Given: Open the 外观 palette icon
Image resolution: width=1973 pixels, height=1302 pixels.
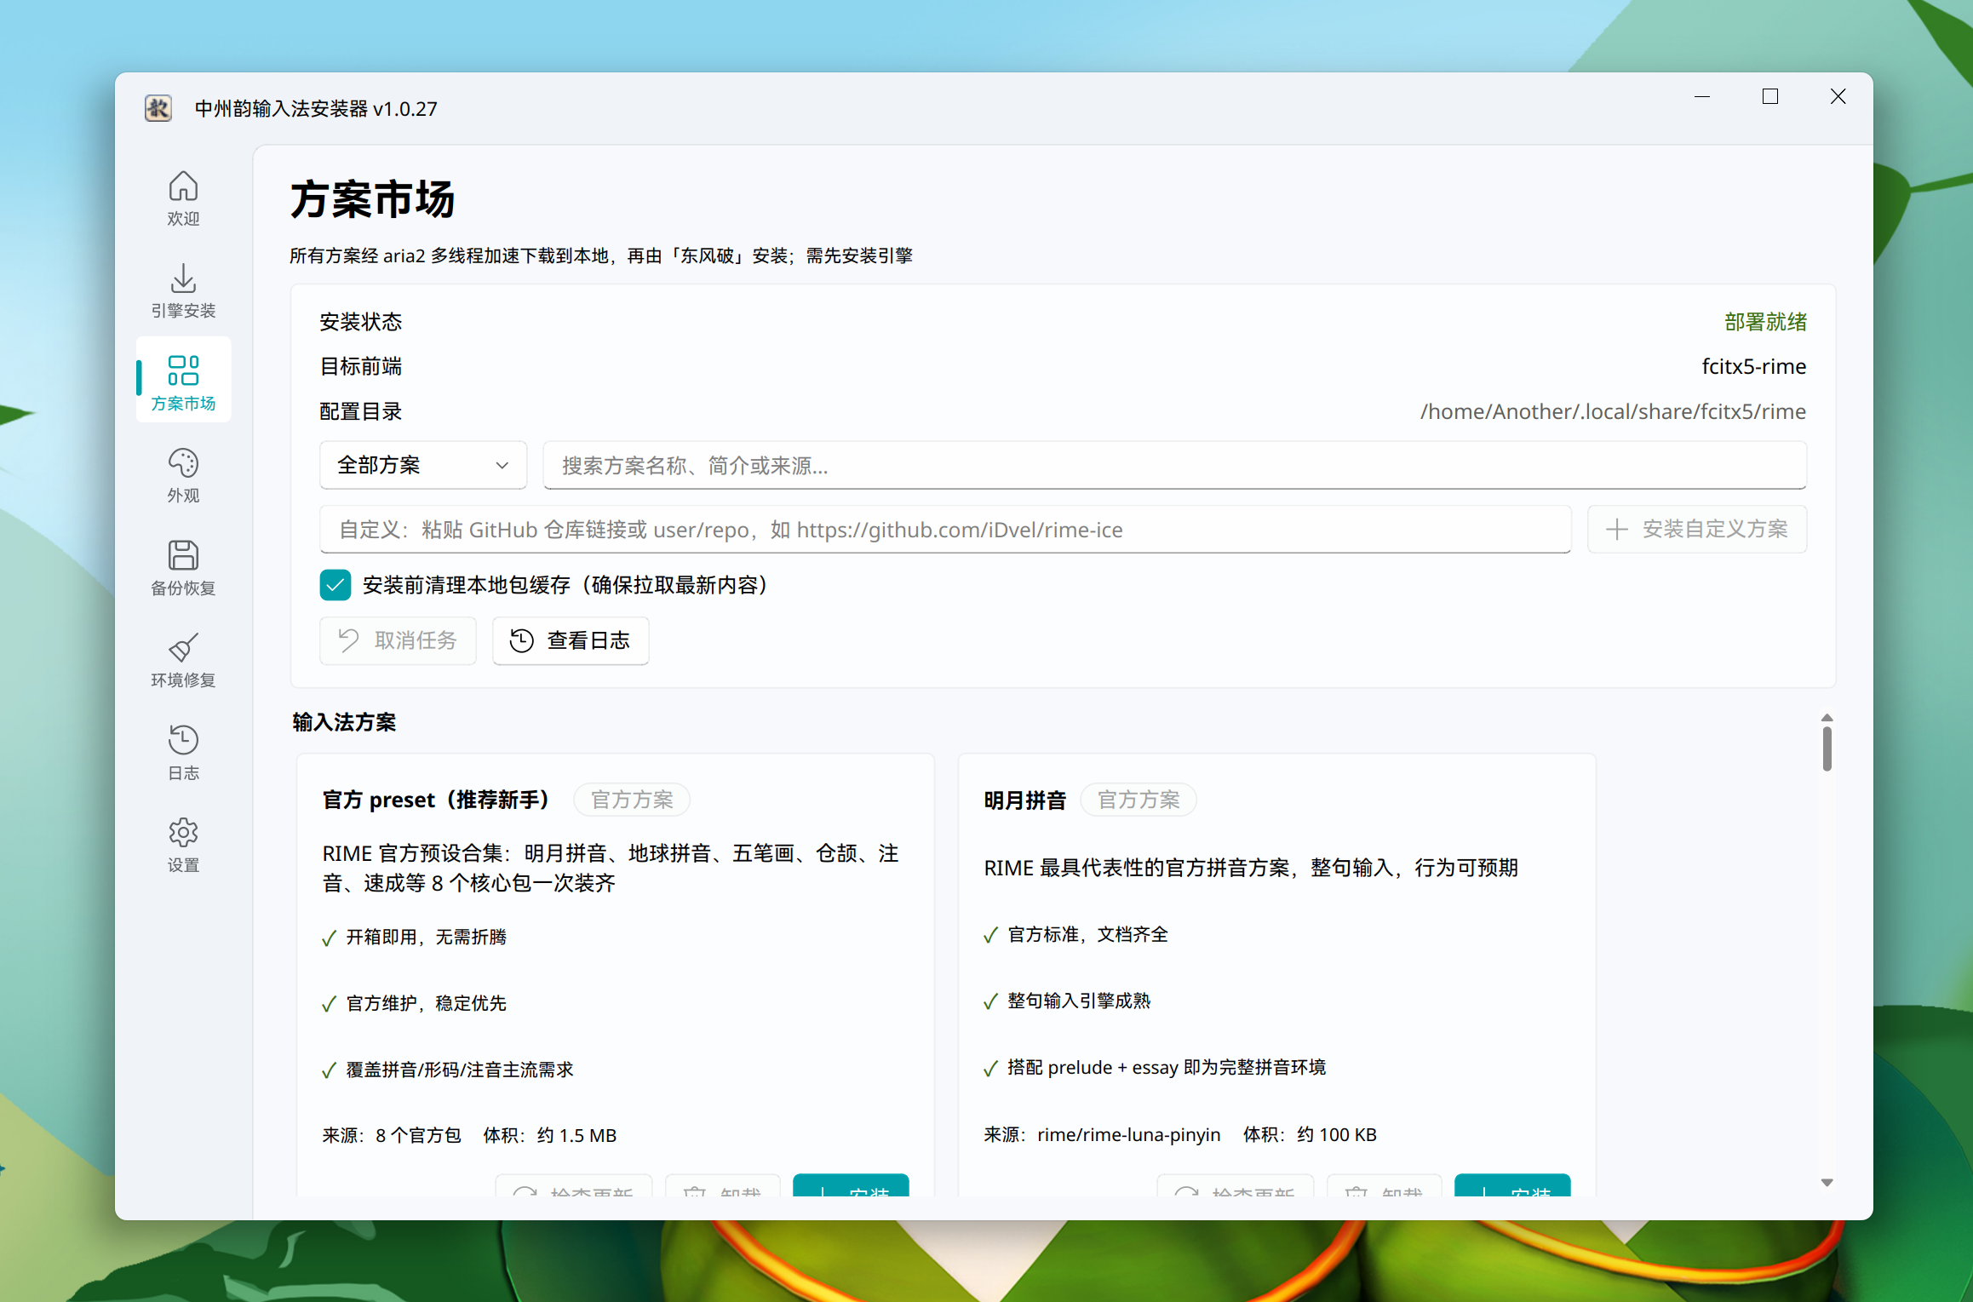Looking at the screenshot, I should coord(183,462).
